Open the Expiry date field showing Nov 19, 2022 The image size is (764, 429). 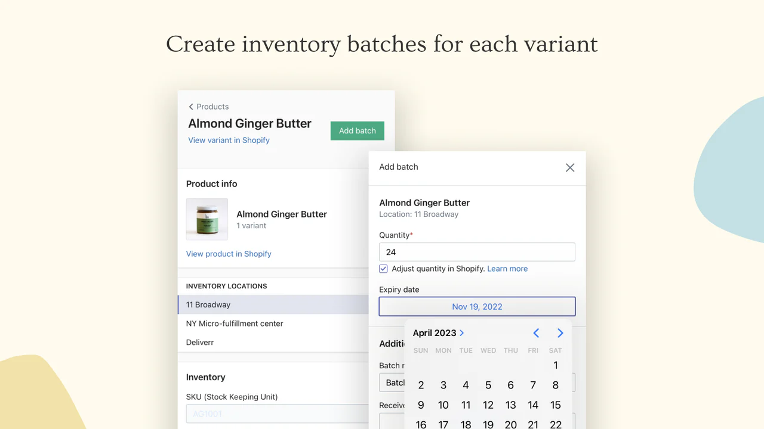(477, 307)
